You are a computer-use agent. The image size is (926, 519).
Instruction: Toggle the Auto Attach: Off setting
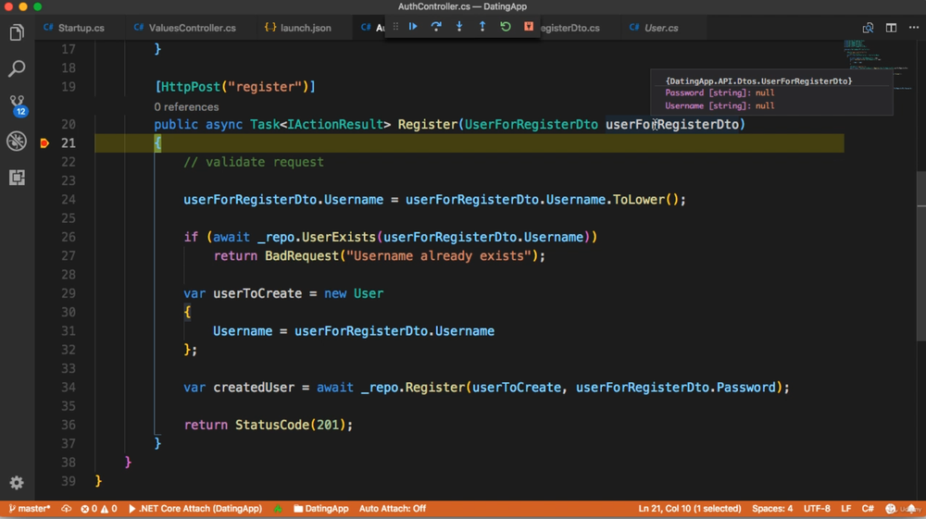pos(392,509)
